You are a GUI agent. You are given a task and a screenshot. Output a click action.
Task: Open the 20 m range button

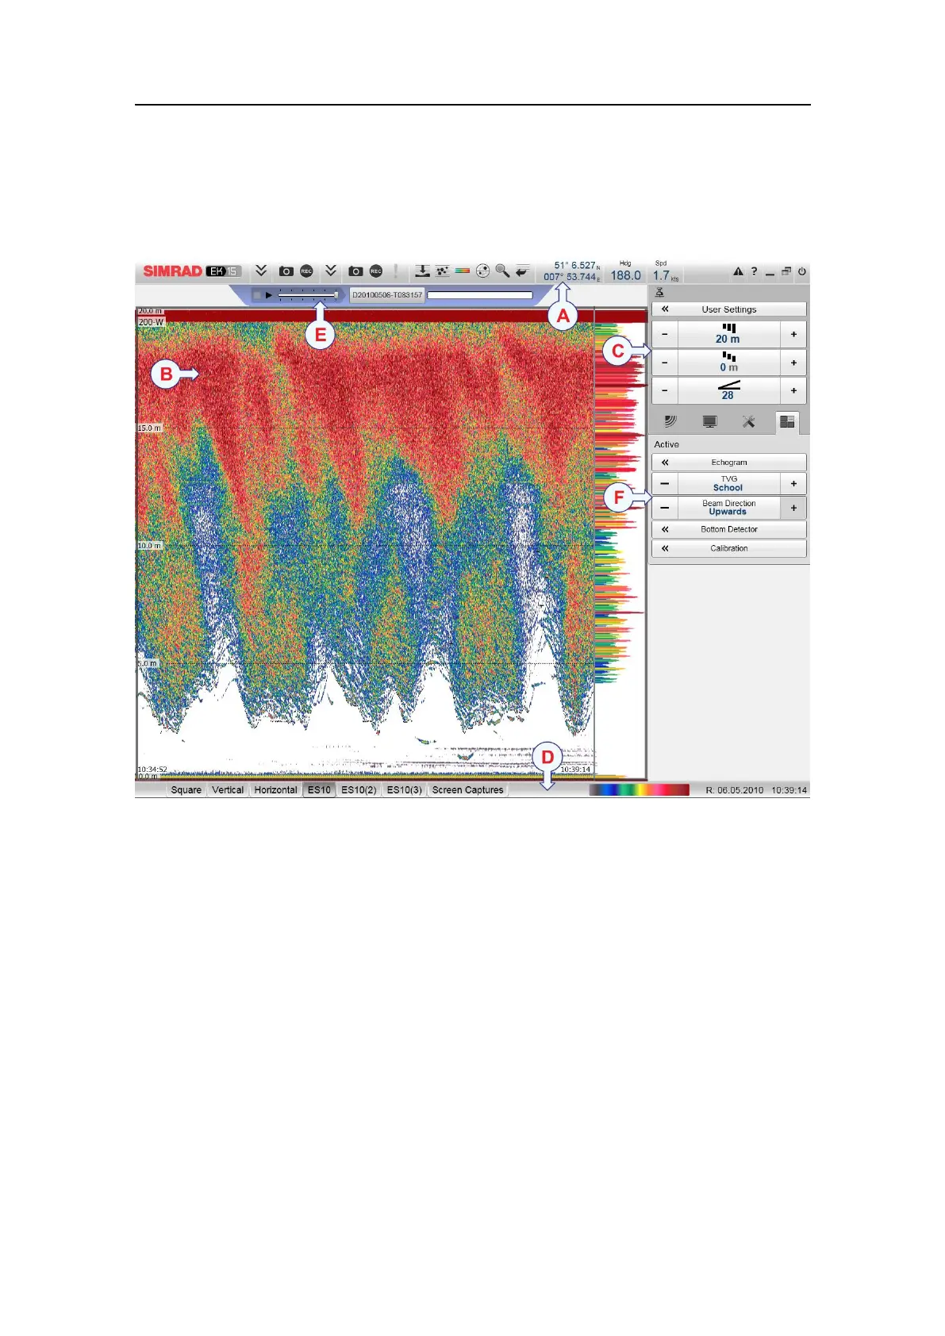[728, 335]
